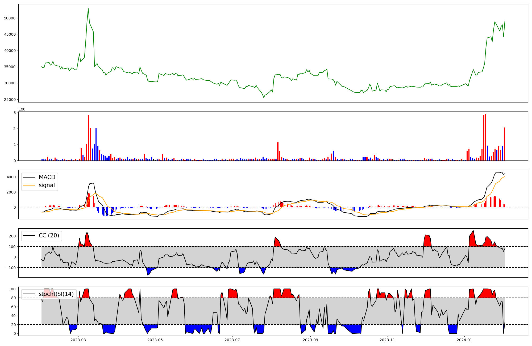Click the 2 tick on volume axis
This screenshot has height=346, width=532.
[x=15, y=129]
